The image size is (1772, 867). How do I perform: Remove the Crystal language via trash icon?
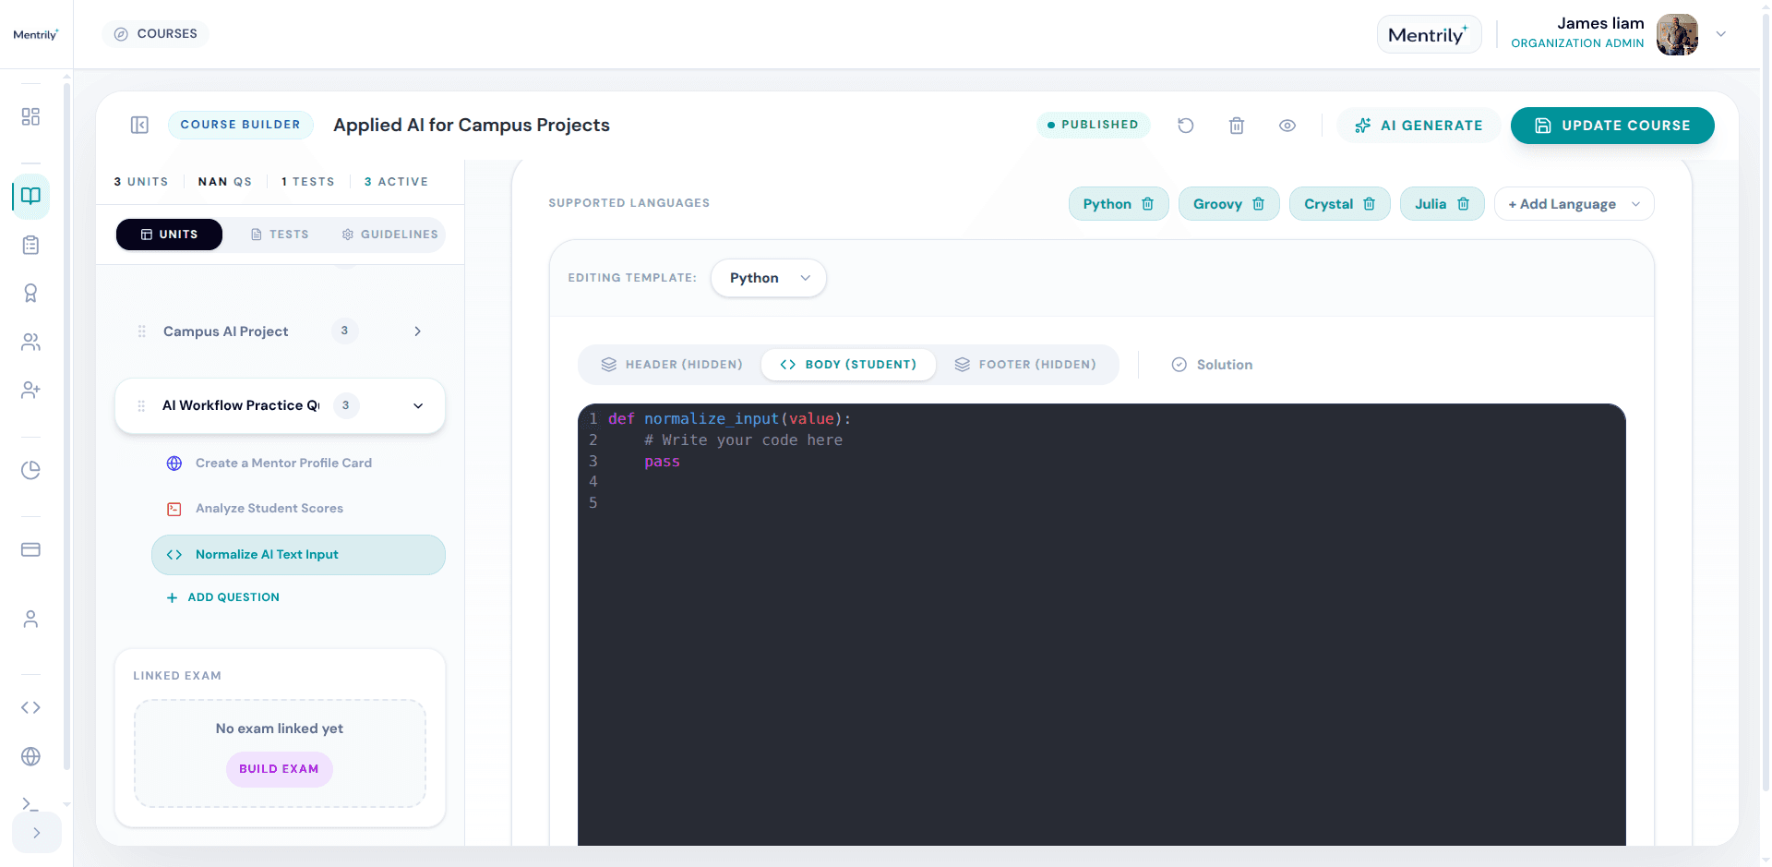click(1370, 204)
